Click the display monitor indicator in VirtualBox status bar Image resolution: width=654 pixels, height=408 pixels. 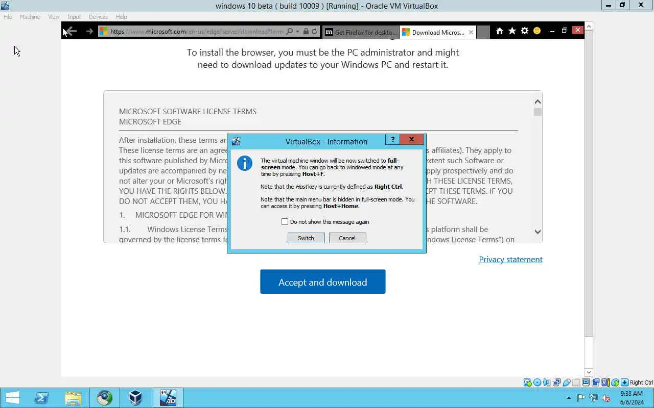pos(586,382)
